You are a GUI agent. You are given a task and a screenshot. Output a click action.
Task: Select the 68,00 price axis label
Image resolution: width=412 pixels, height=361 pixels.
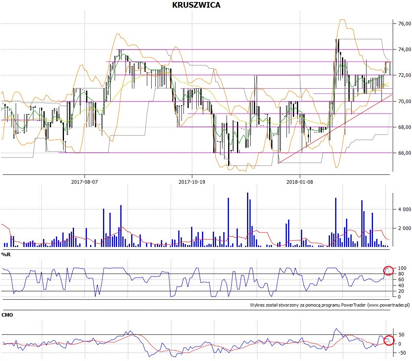click(404, 127)
